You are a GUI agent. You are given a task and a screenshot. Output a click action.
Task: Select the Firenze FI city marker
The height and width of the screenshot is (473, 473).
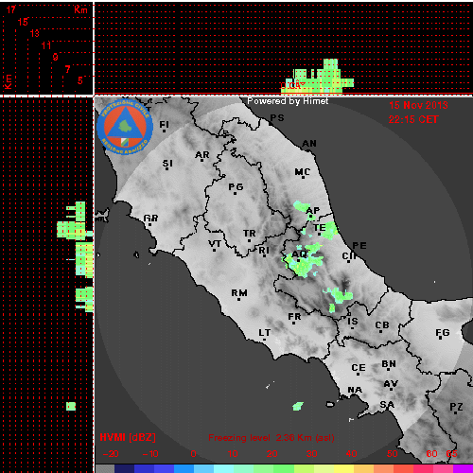point(164,126)
